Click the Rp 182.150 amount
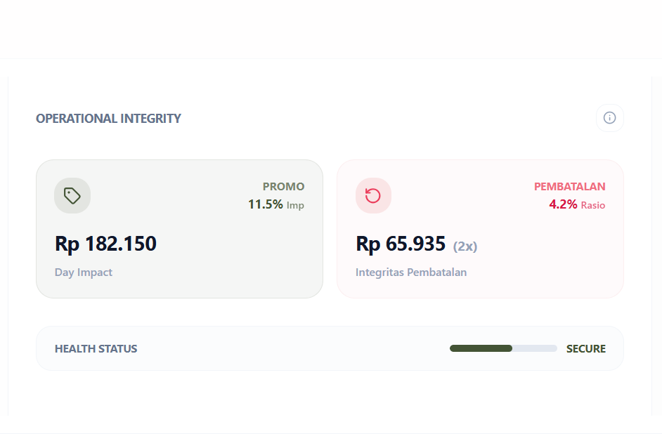662x434 pixels. click(105, 244)
